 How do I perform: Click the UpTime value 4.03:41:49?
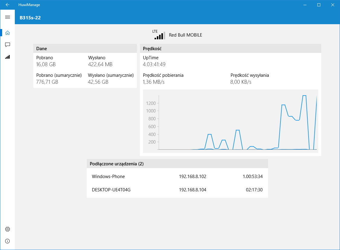[x=154, y=64]
